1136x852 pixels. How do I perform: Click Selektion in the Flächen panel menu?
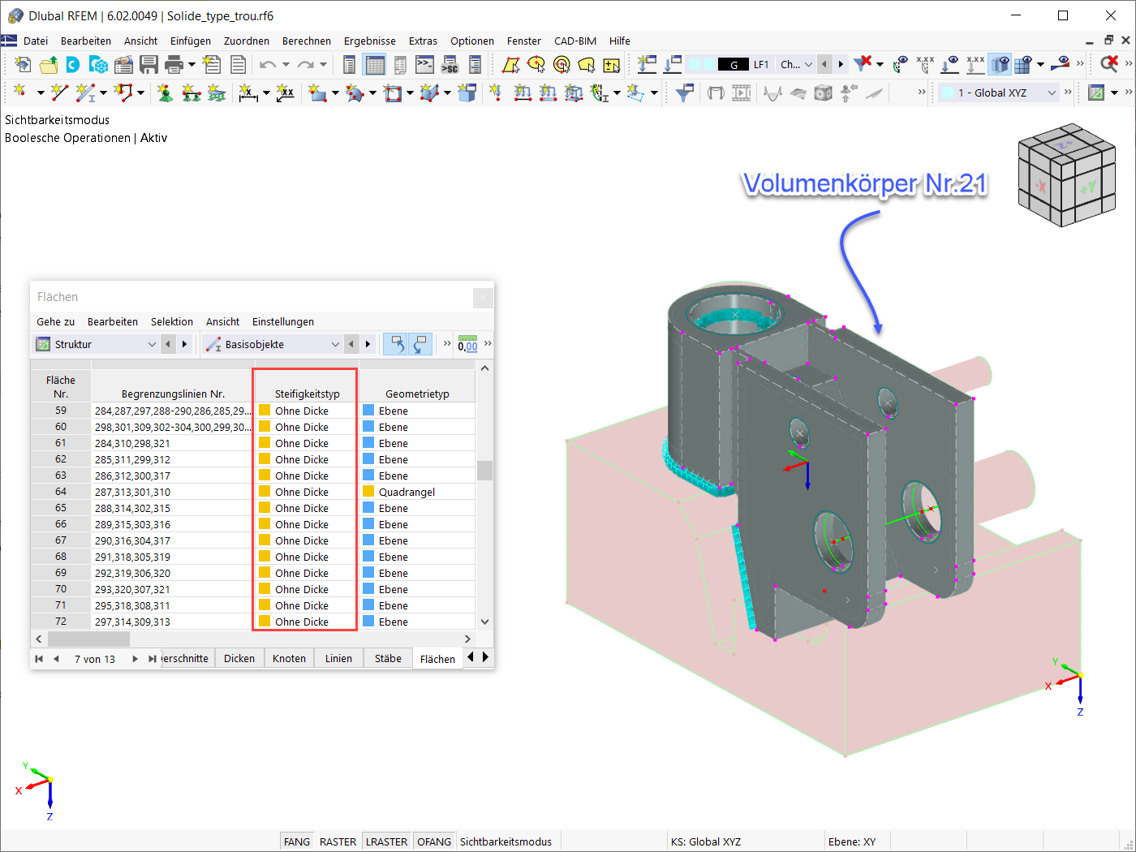coord(172,321)
